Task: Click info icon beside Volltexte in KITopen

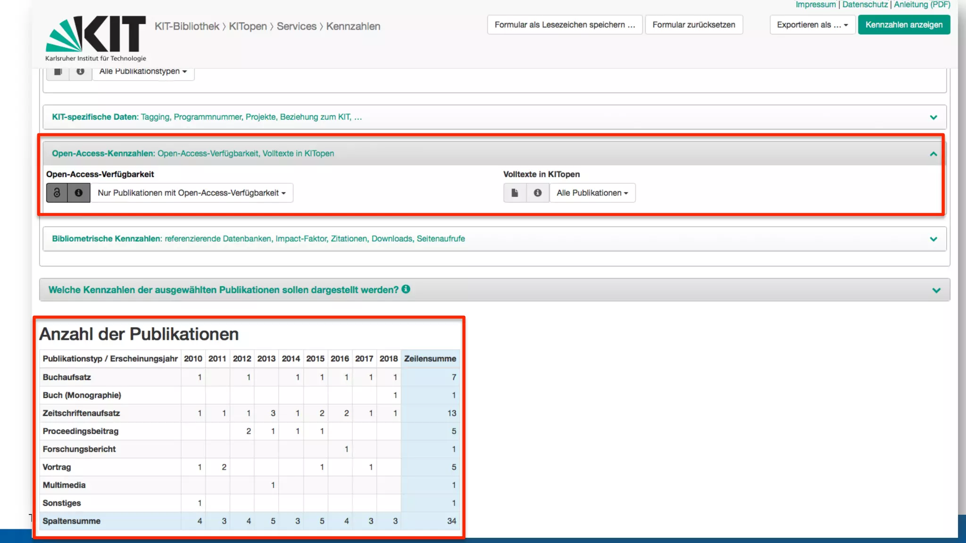Action: coord(537,193)
